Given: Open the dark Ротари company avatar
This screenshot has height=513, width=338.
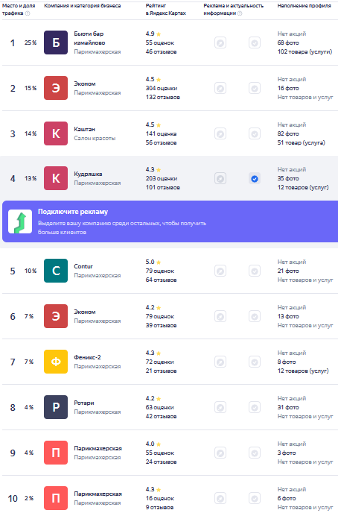Looking at the screenshot, I should click(56, 407).
